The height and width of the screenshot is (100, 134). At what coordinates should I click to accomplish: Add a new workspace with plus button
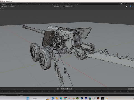80,4
